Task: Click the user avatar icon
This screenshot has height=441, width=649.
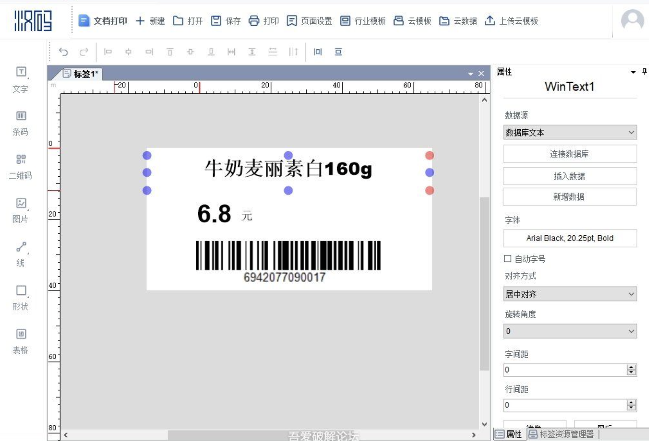Action: coord(632,20)
